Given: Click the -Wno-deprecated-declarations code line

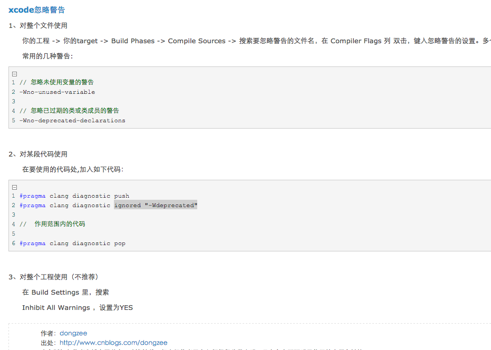Looking at the screenshot, I should point(72,121).
